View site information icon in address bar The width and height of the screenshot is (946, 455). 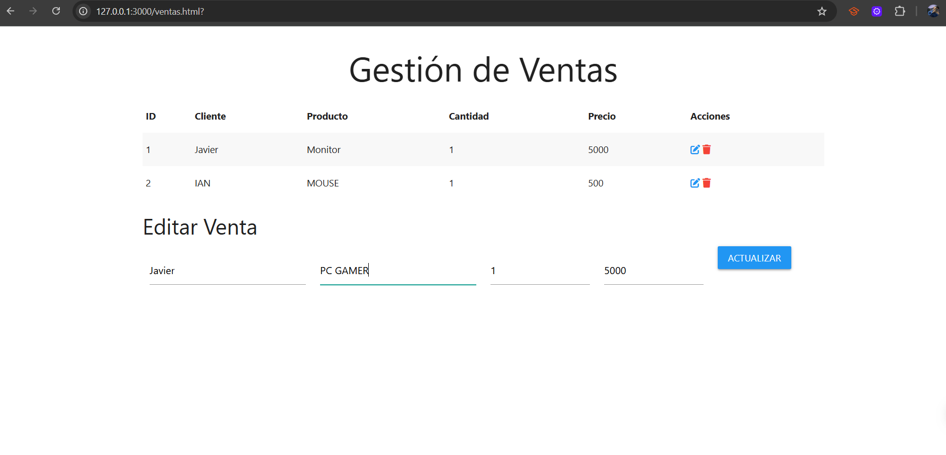coord(83,11)
